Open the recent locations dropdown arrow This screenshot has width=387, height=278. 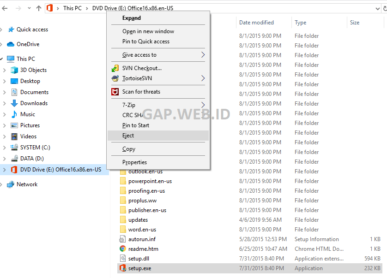click(x=30, y=8)
